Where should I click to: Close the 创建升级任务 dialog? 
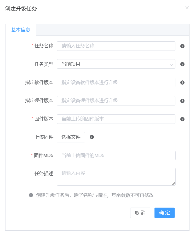[187, 8]
